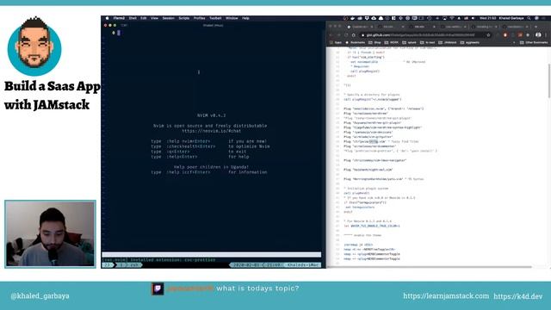
Task: Click the https://neovim.io/#chat link text
Action: click(x=211, y=131)
